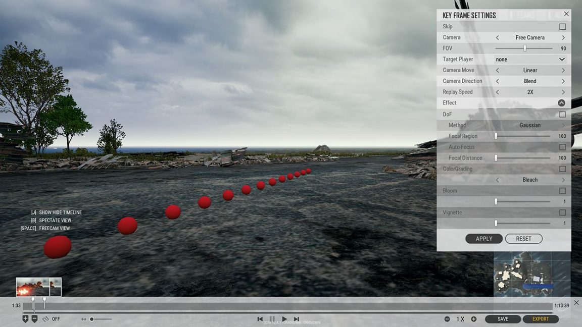
Task: Open the Target Player dropdown
Action: click(x=530, y=60)
